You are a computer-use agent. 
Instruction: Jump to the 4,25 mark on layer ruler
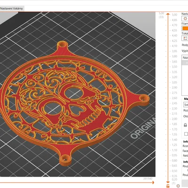(174, 41)
